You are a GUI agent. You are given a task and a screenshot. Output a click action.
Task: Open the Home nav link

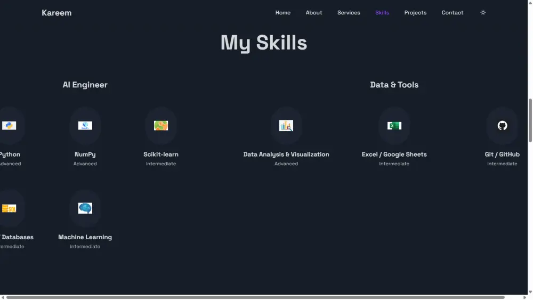[283, 13]
